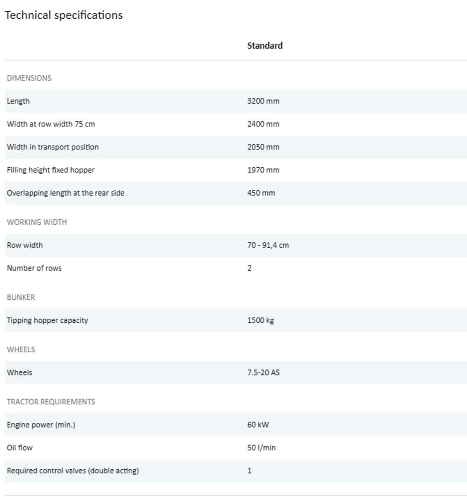Click the Overlapping length at the rear side label

tap(65, 193)
